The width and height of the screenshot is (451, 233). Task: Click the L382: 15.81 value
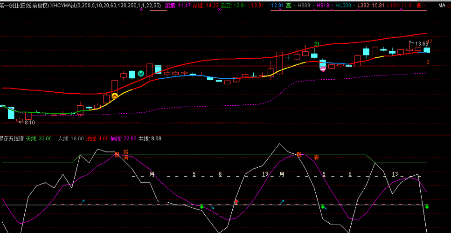(x=371, y=5)
